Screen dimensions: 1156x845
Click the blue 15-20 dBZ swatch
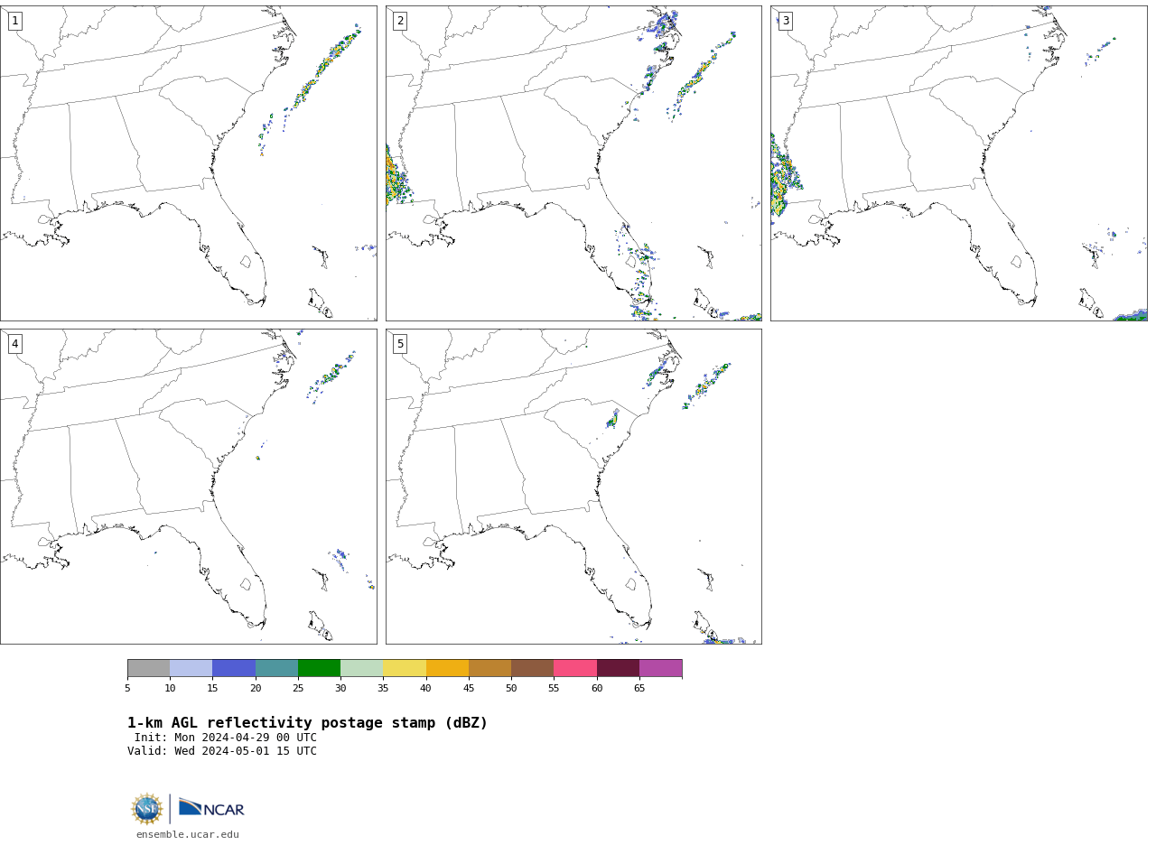tap(234, 668)
